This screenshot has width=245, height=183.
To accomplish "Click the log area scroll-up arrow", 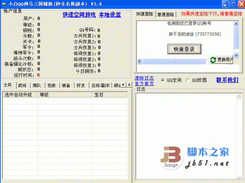I will coord(239,96).
